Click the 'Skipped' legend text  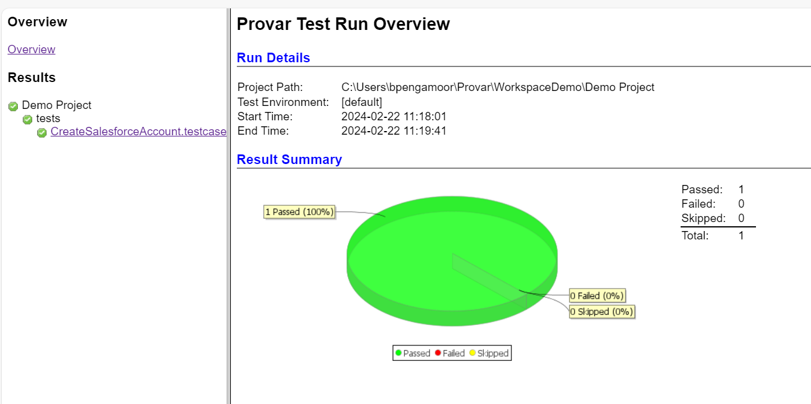coord(493,353)
